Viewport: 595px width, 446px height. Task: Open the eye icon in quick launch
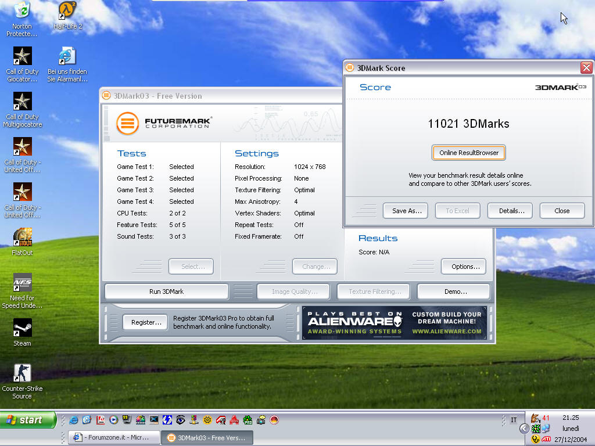(x=180, y=420)
